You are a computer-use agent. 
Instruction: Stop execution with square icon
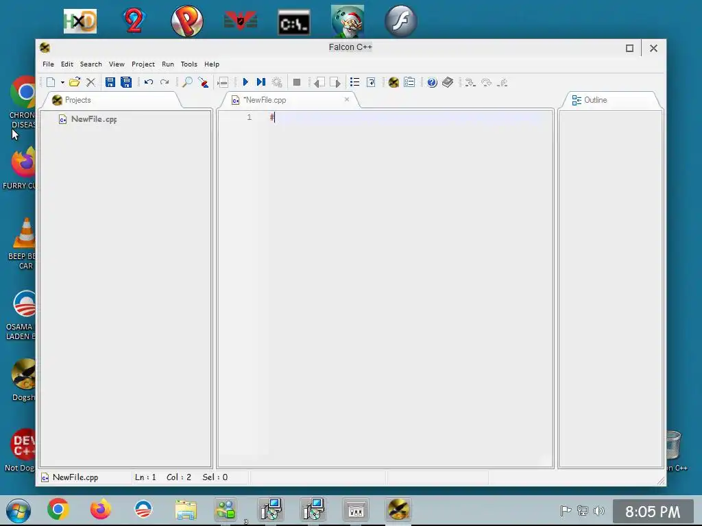tap(296, 82)
